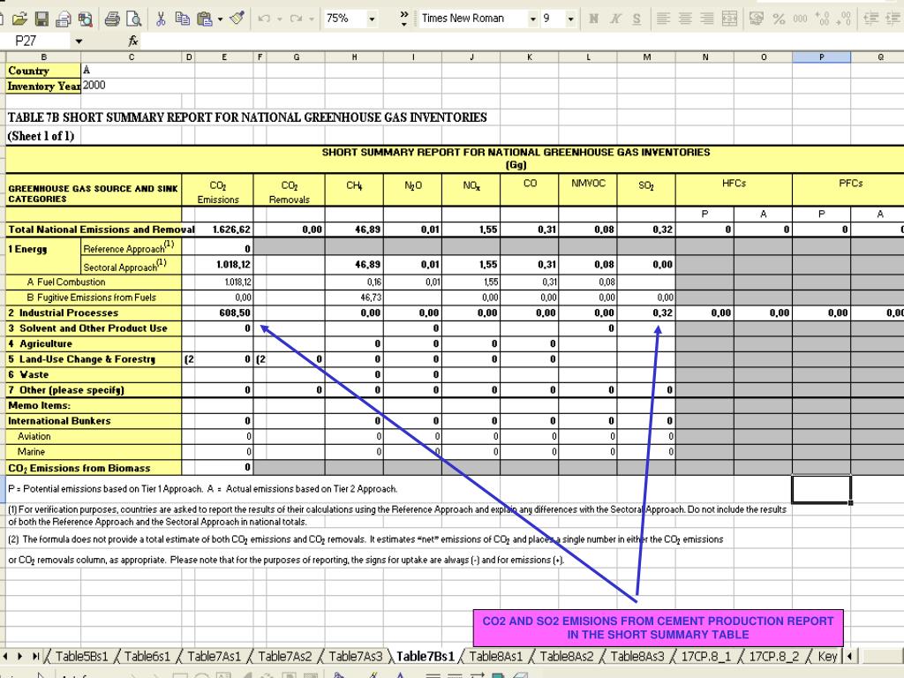Send workbook via the email icon
Screen dimensions: 904x678
[64, 19]
